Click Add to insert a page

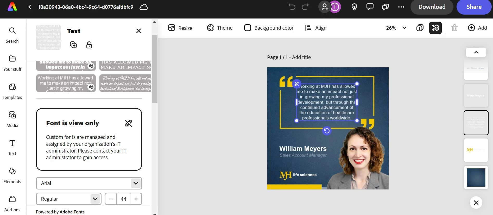pyautogui.click(x=477, y=28)
